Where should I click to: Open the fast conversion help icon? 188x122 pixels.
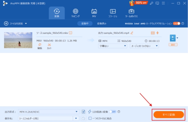coord(119,112)
